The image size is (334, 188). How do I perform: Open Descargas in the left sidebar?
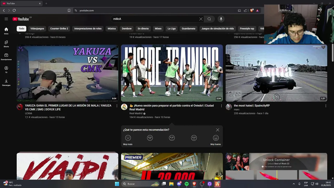[x=6, y=83]
